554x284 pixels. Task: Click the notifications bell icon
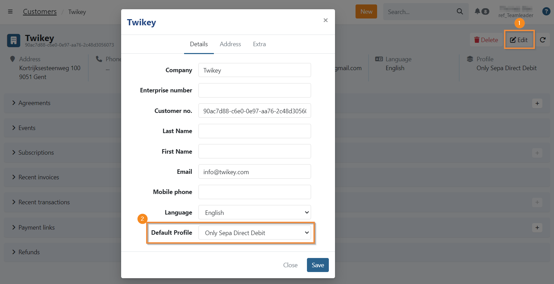coord(477,11)
